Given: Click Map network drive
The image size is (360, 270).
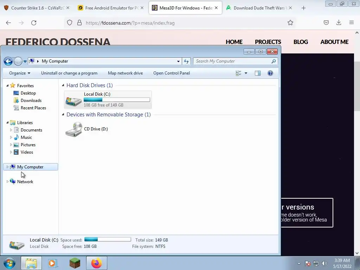Looking at the screenshot, I should click(x=126, y=73).
